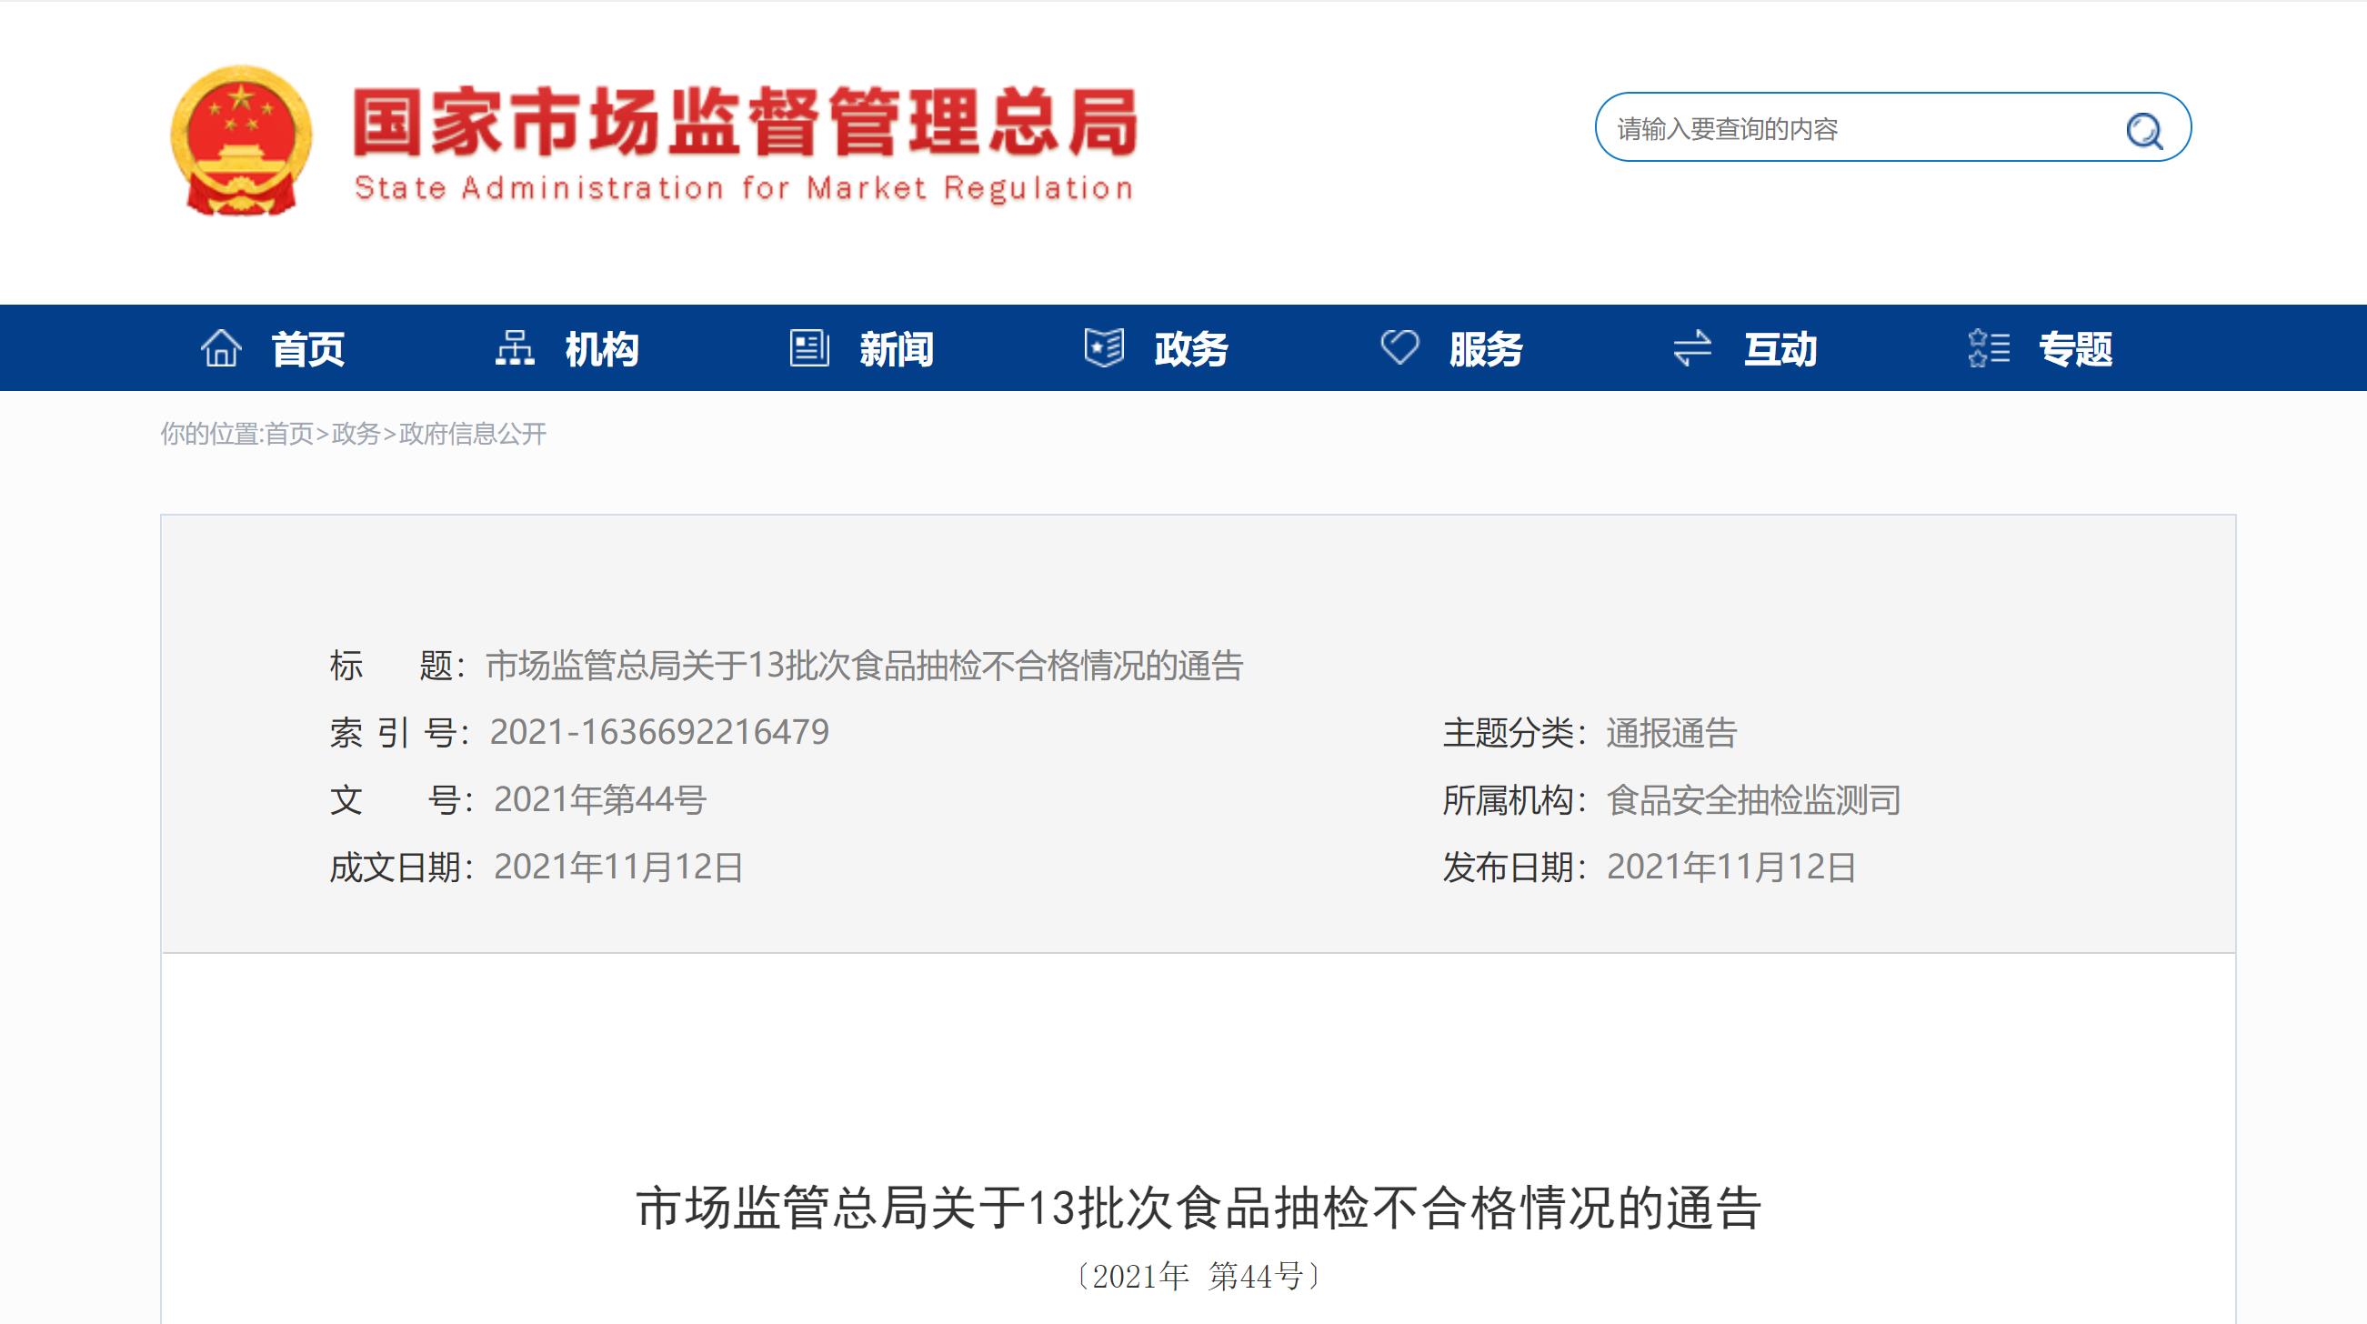Click the arrows icon beside 互动
Screen dimensions: 2367x1324
(1692, 348)
